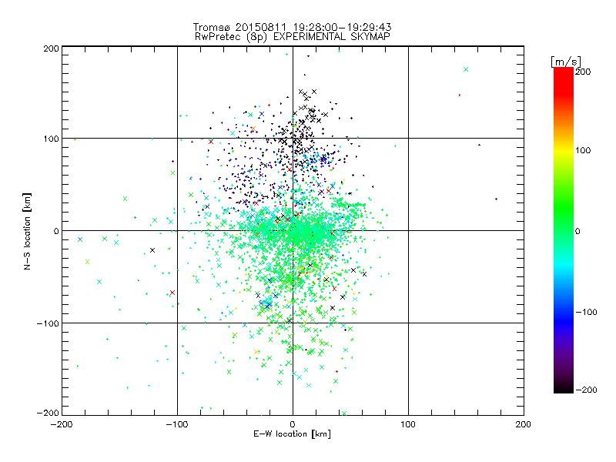Click the red region of the colorbar
The height and width of the screenshot is (462, 616).
[x=564, y=81]
